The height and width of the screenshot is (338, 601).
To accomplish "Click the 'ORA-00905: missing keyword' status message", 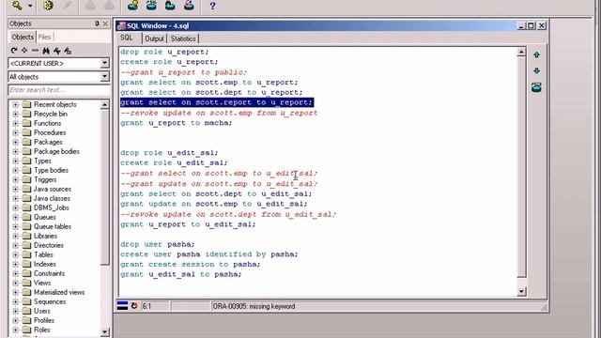I will pyautogui.click(x=254, y=306).
